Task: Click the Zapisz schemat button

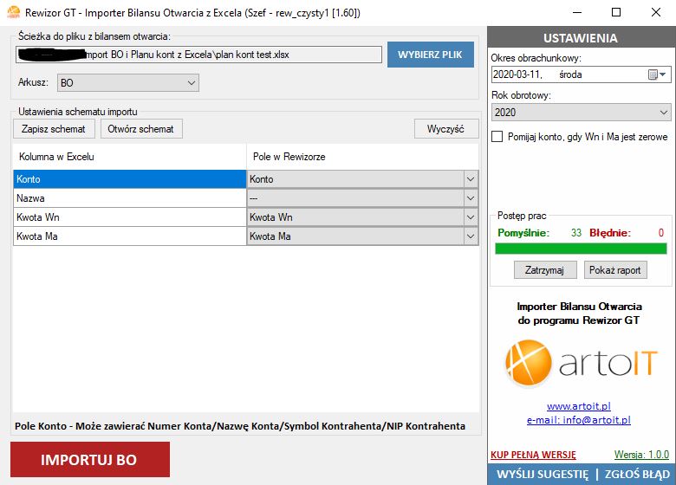Action: [x=53, y=129]
